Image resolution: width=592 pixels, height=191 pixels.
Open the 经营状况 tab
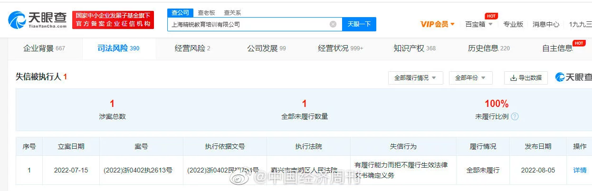pos(341,48)
